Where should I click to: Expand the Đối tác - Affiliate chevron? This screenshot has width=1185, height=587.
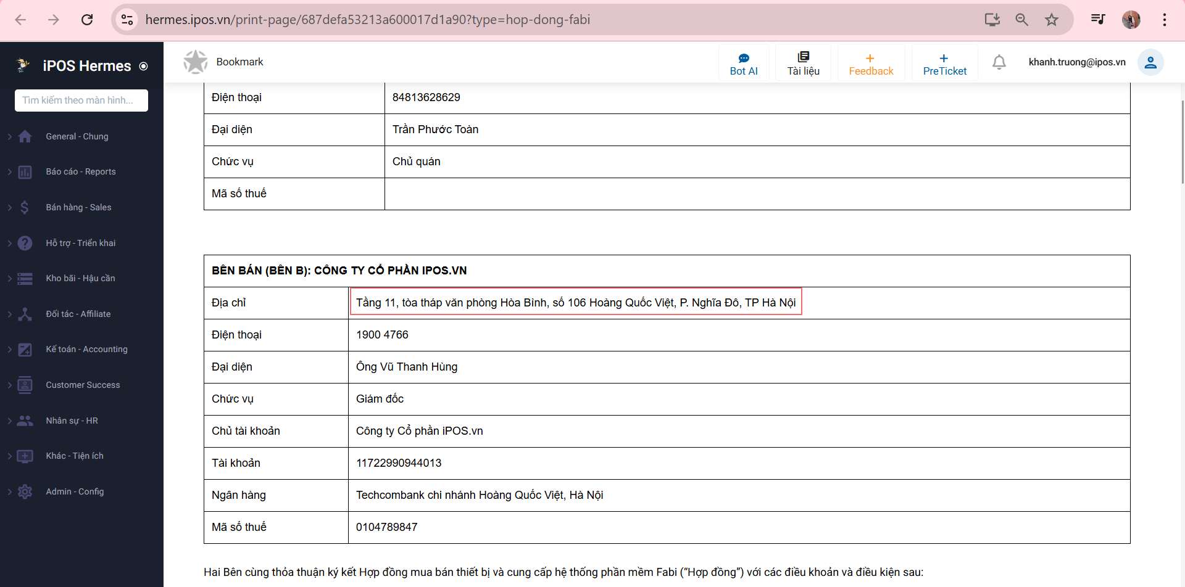pyautogui.click(x=9, y=314)
